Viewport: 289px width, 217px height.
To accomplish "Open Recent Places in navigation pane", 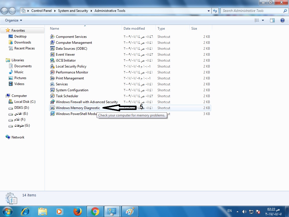I will pos(25,48).
